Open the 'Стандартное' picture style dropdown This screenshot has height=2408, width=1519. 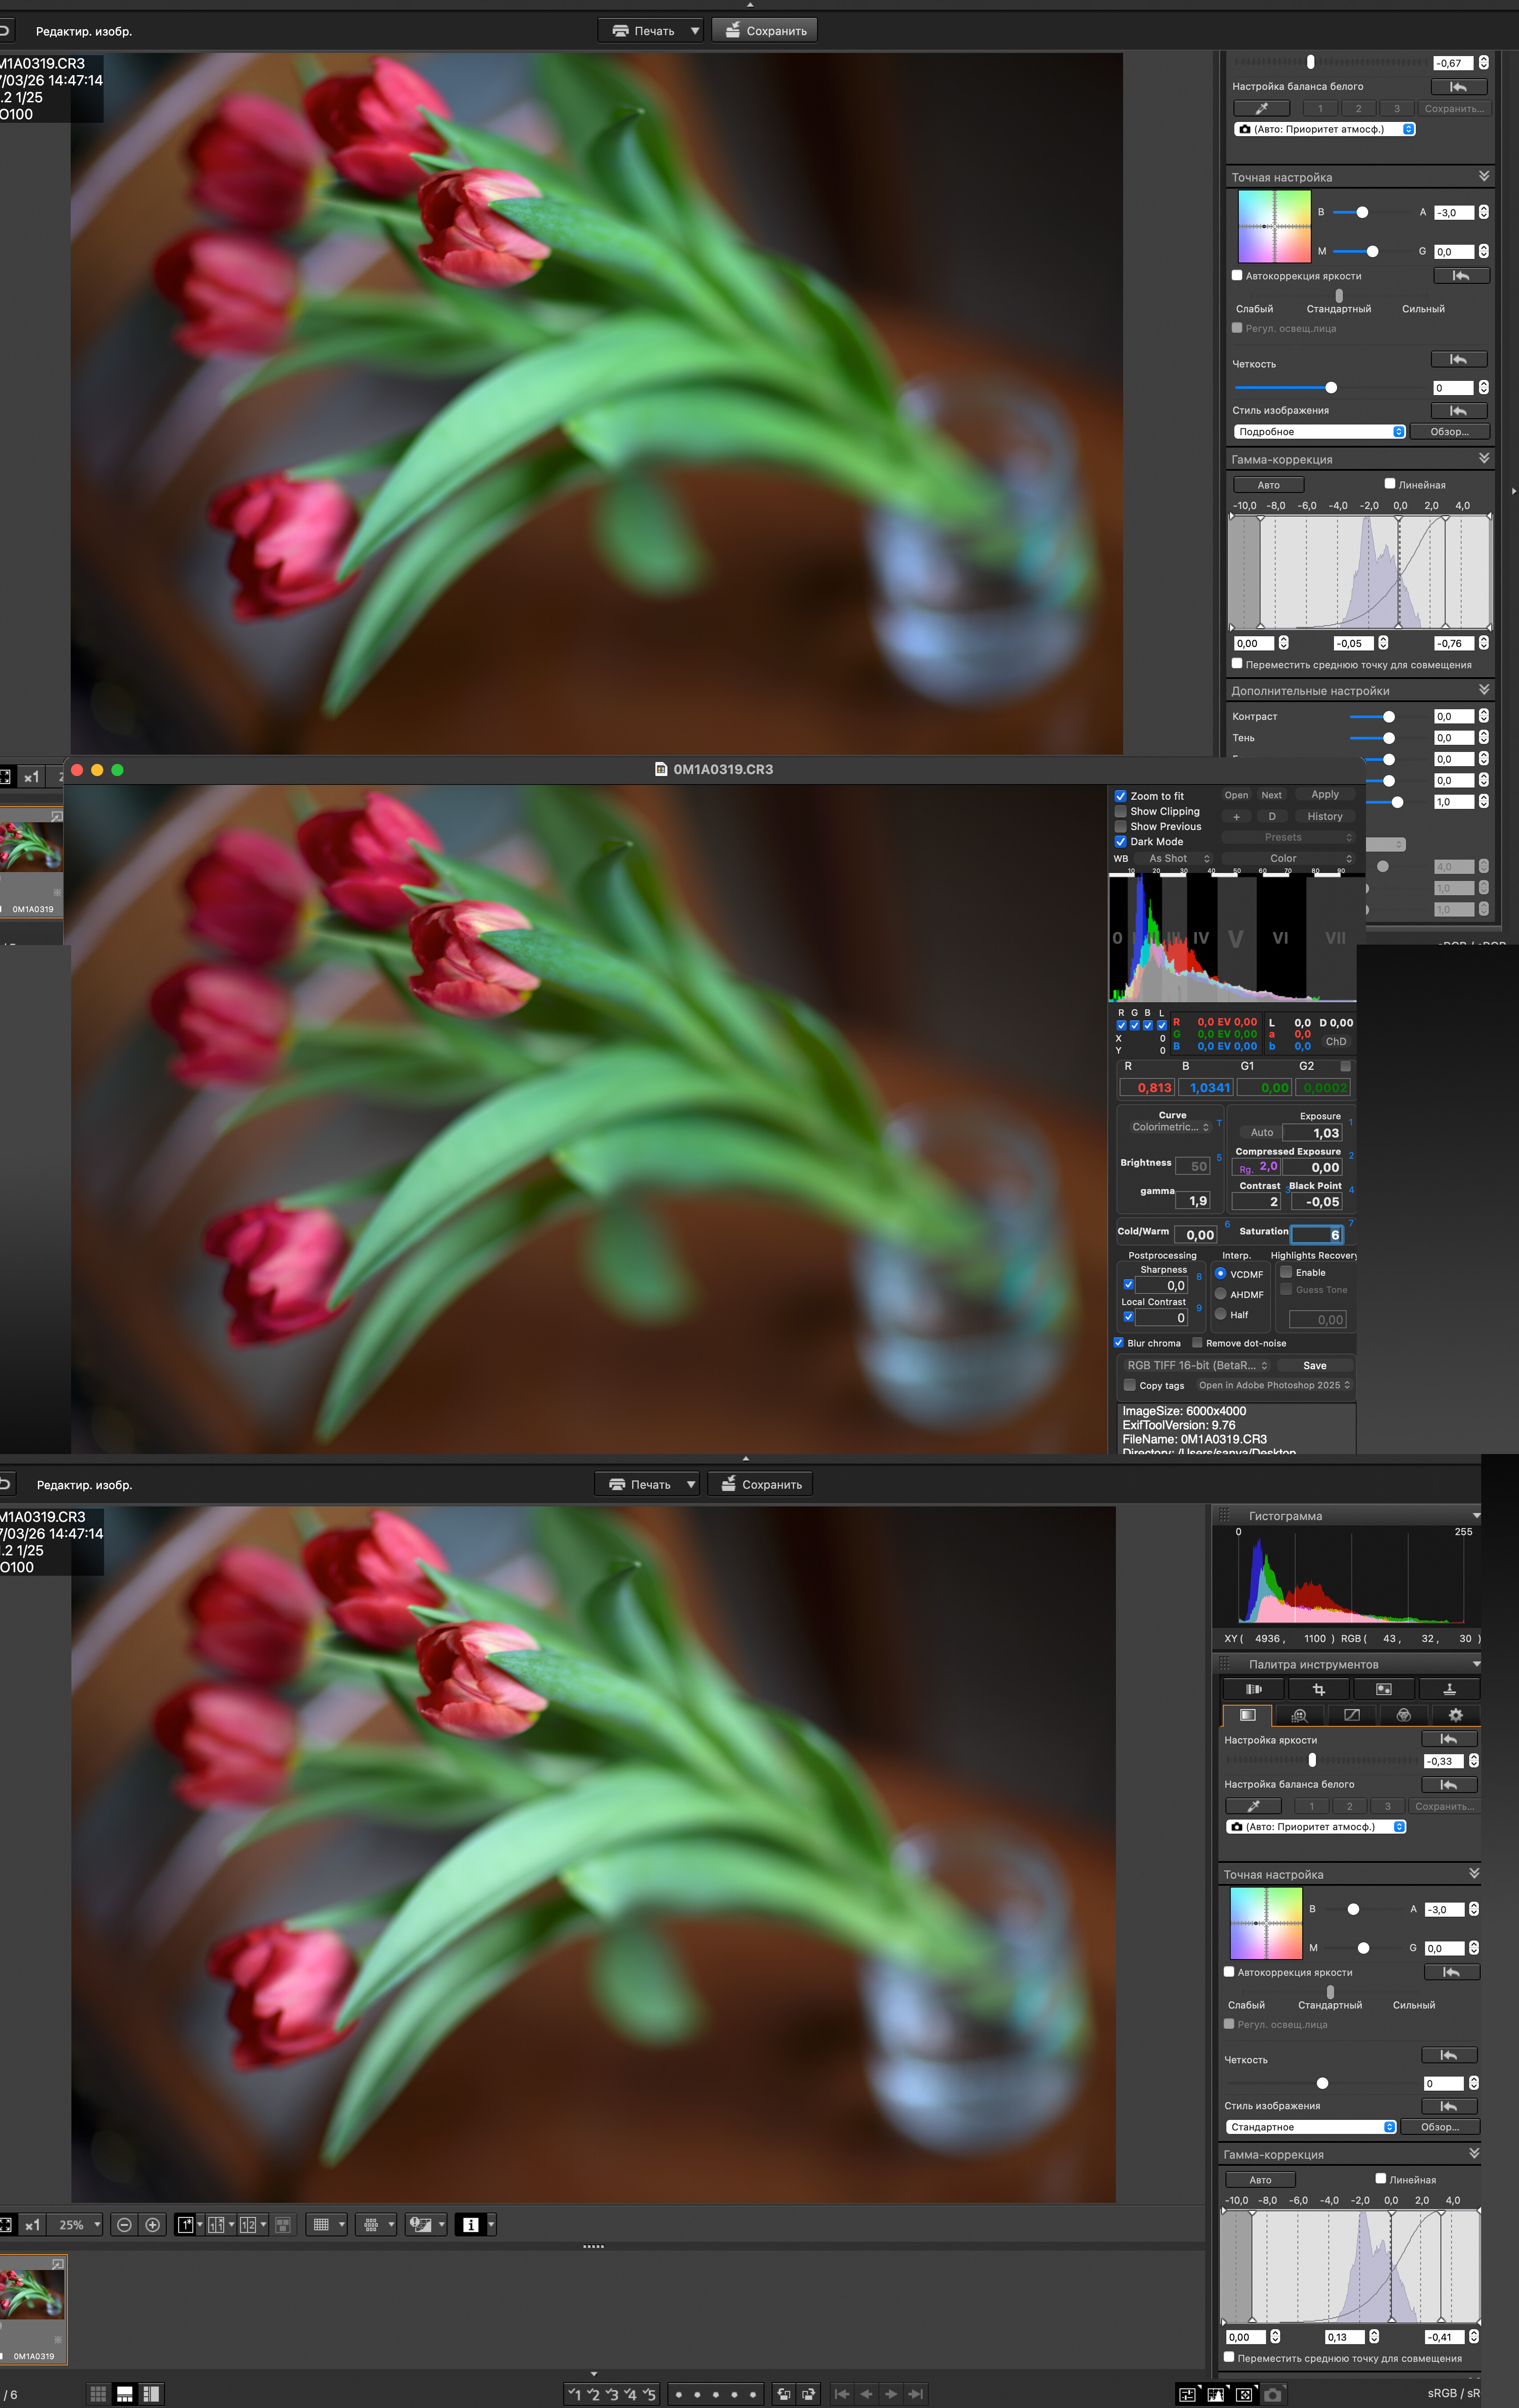1311,2127
